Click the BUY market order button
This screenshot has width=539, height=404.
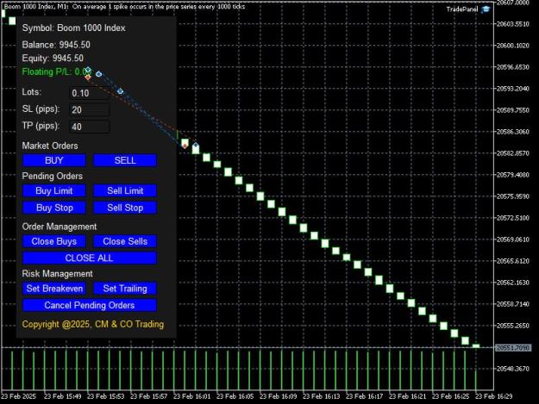pos(54,160)
